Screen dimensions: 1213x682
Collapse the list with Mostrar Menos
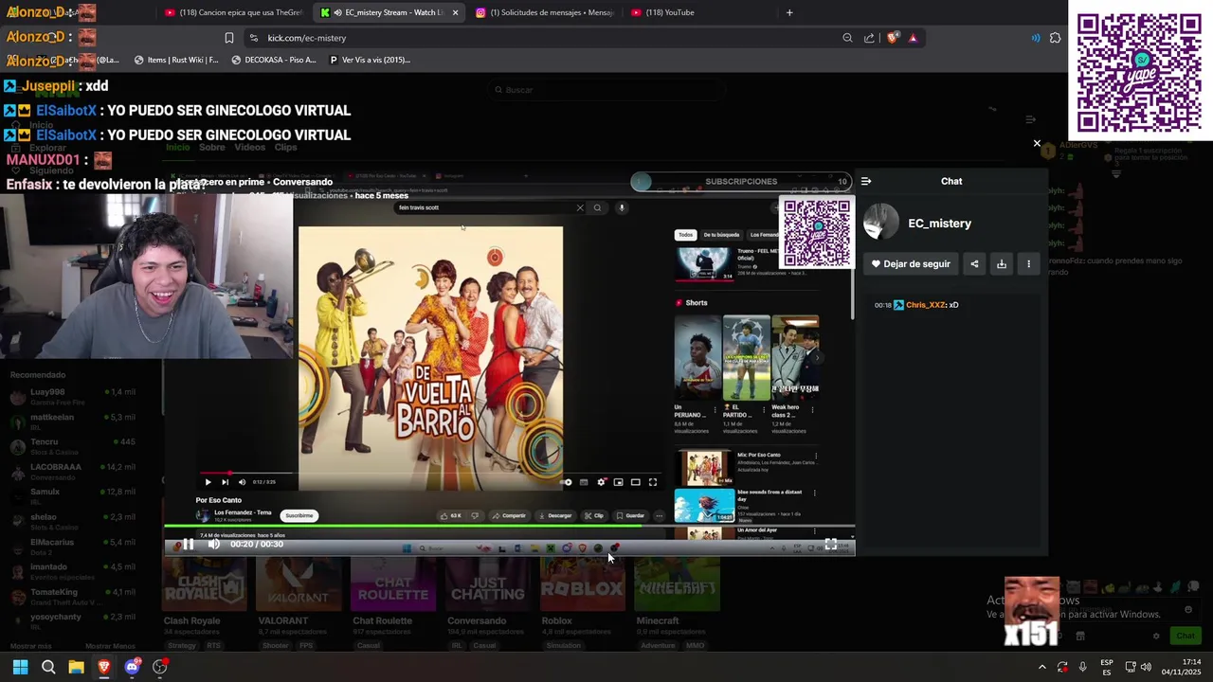tap(110, 646)
